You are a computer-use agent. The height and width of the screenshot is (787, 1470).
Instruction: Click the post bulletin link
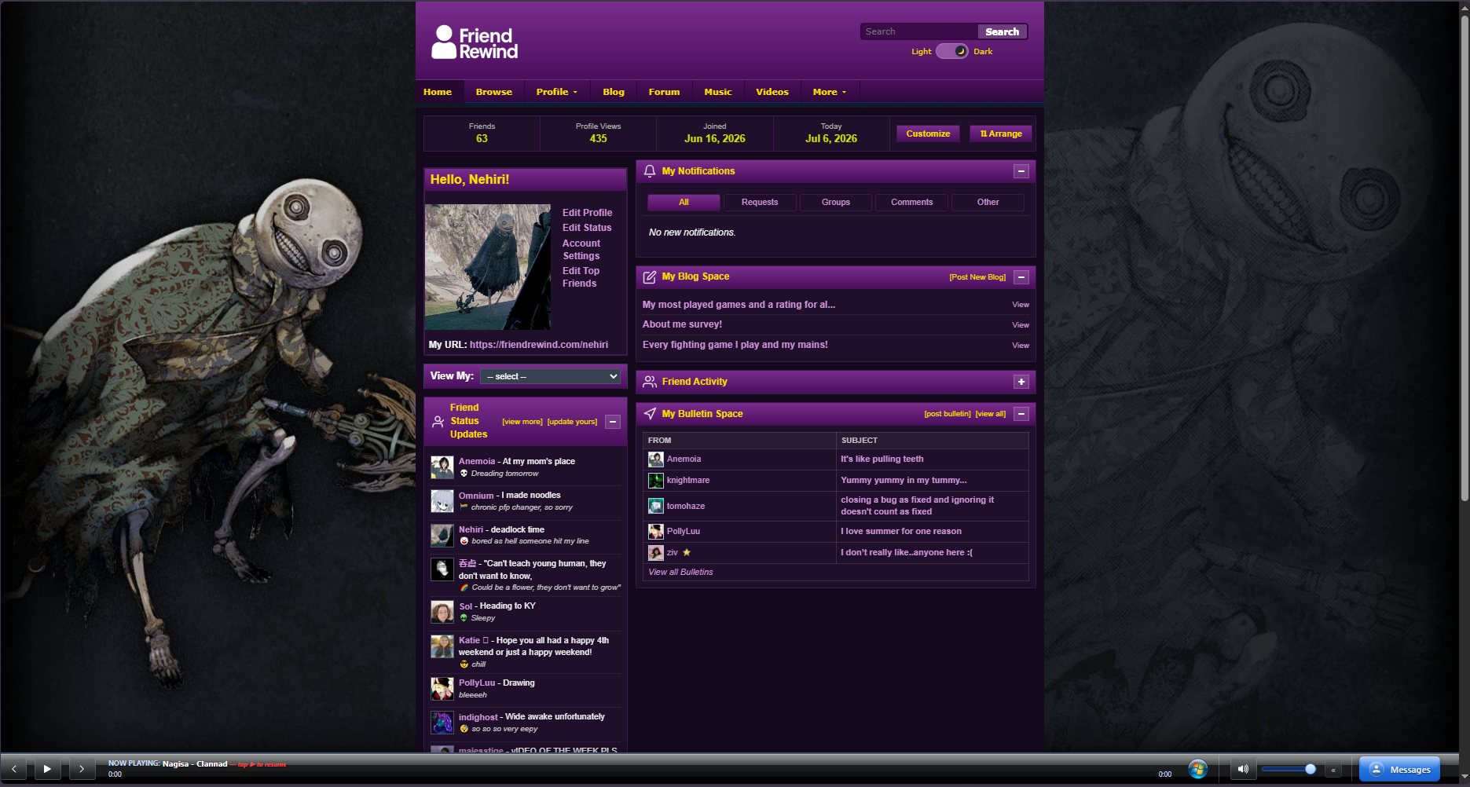coord(948,414)
